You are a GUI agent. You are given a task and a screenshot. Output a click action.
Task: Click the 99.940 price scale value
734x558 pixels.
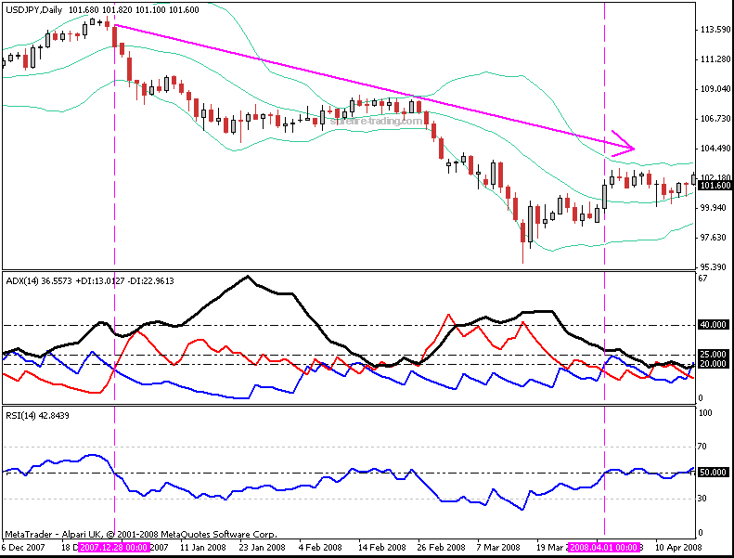coord(714,208)
